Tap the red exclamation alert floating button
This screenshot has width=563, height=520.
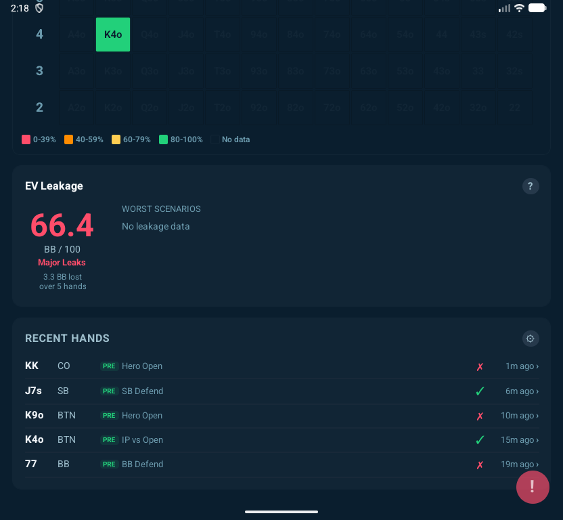coord(533,487)
